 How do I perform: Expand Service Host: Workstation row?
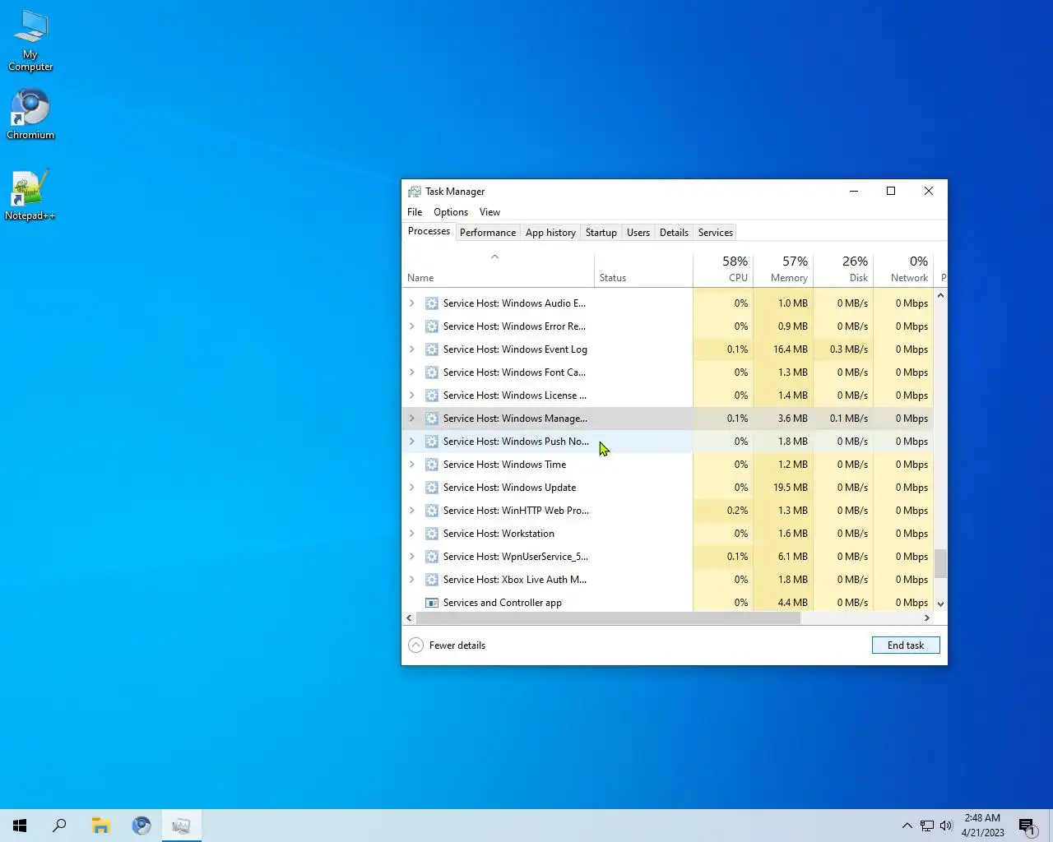click(x=412, y=534)
